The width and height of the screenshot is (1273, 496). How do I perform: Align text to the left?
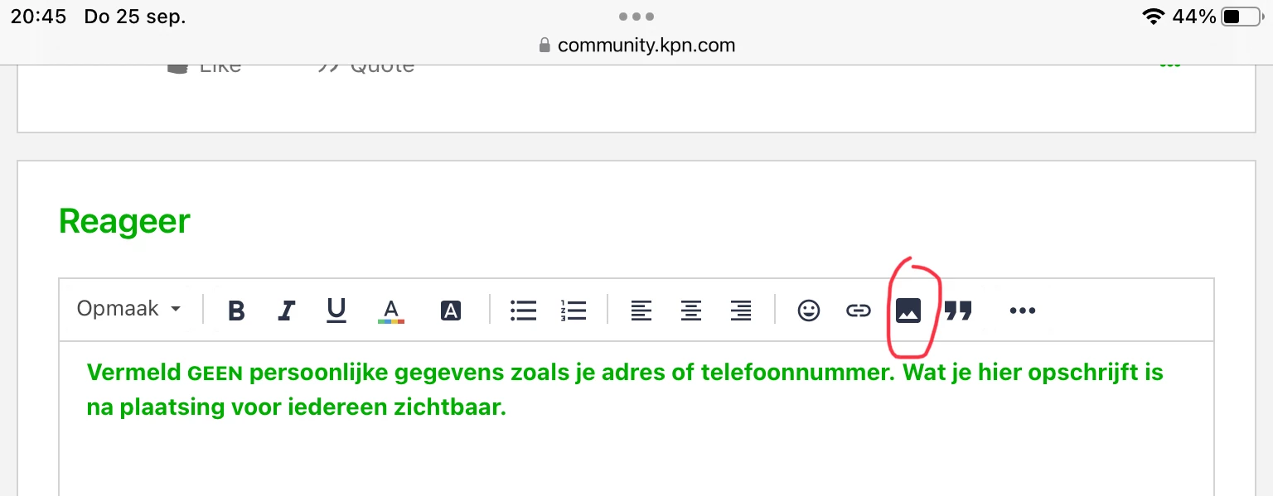[641, 311]
